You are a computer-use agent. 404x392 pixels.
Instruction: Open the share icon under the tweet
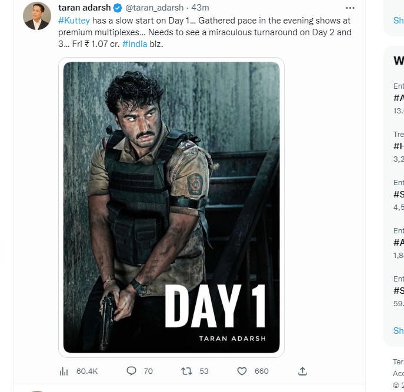[x=302, y=371]
